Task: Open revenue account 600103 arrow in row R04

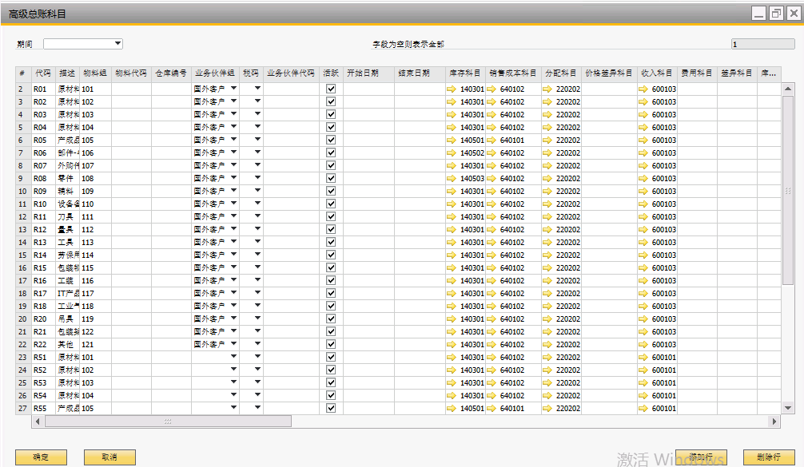Action: pos(643,128)
